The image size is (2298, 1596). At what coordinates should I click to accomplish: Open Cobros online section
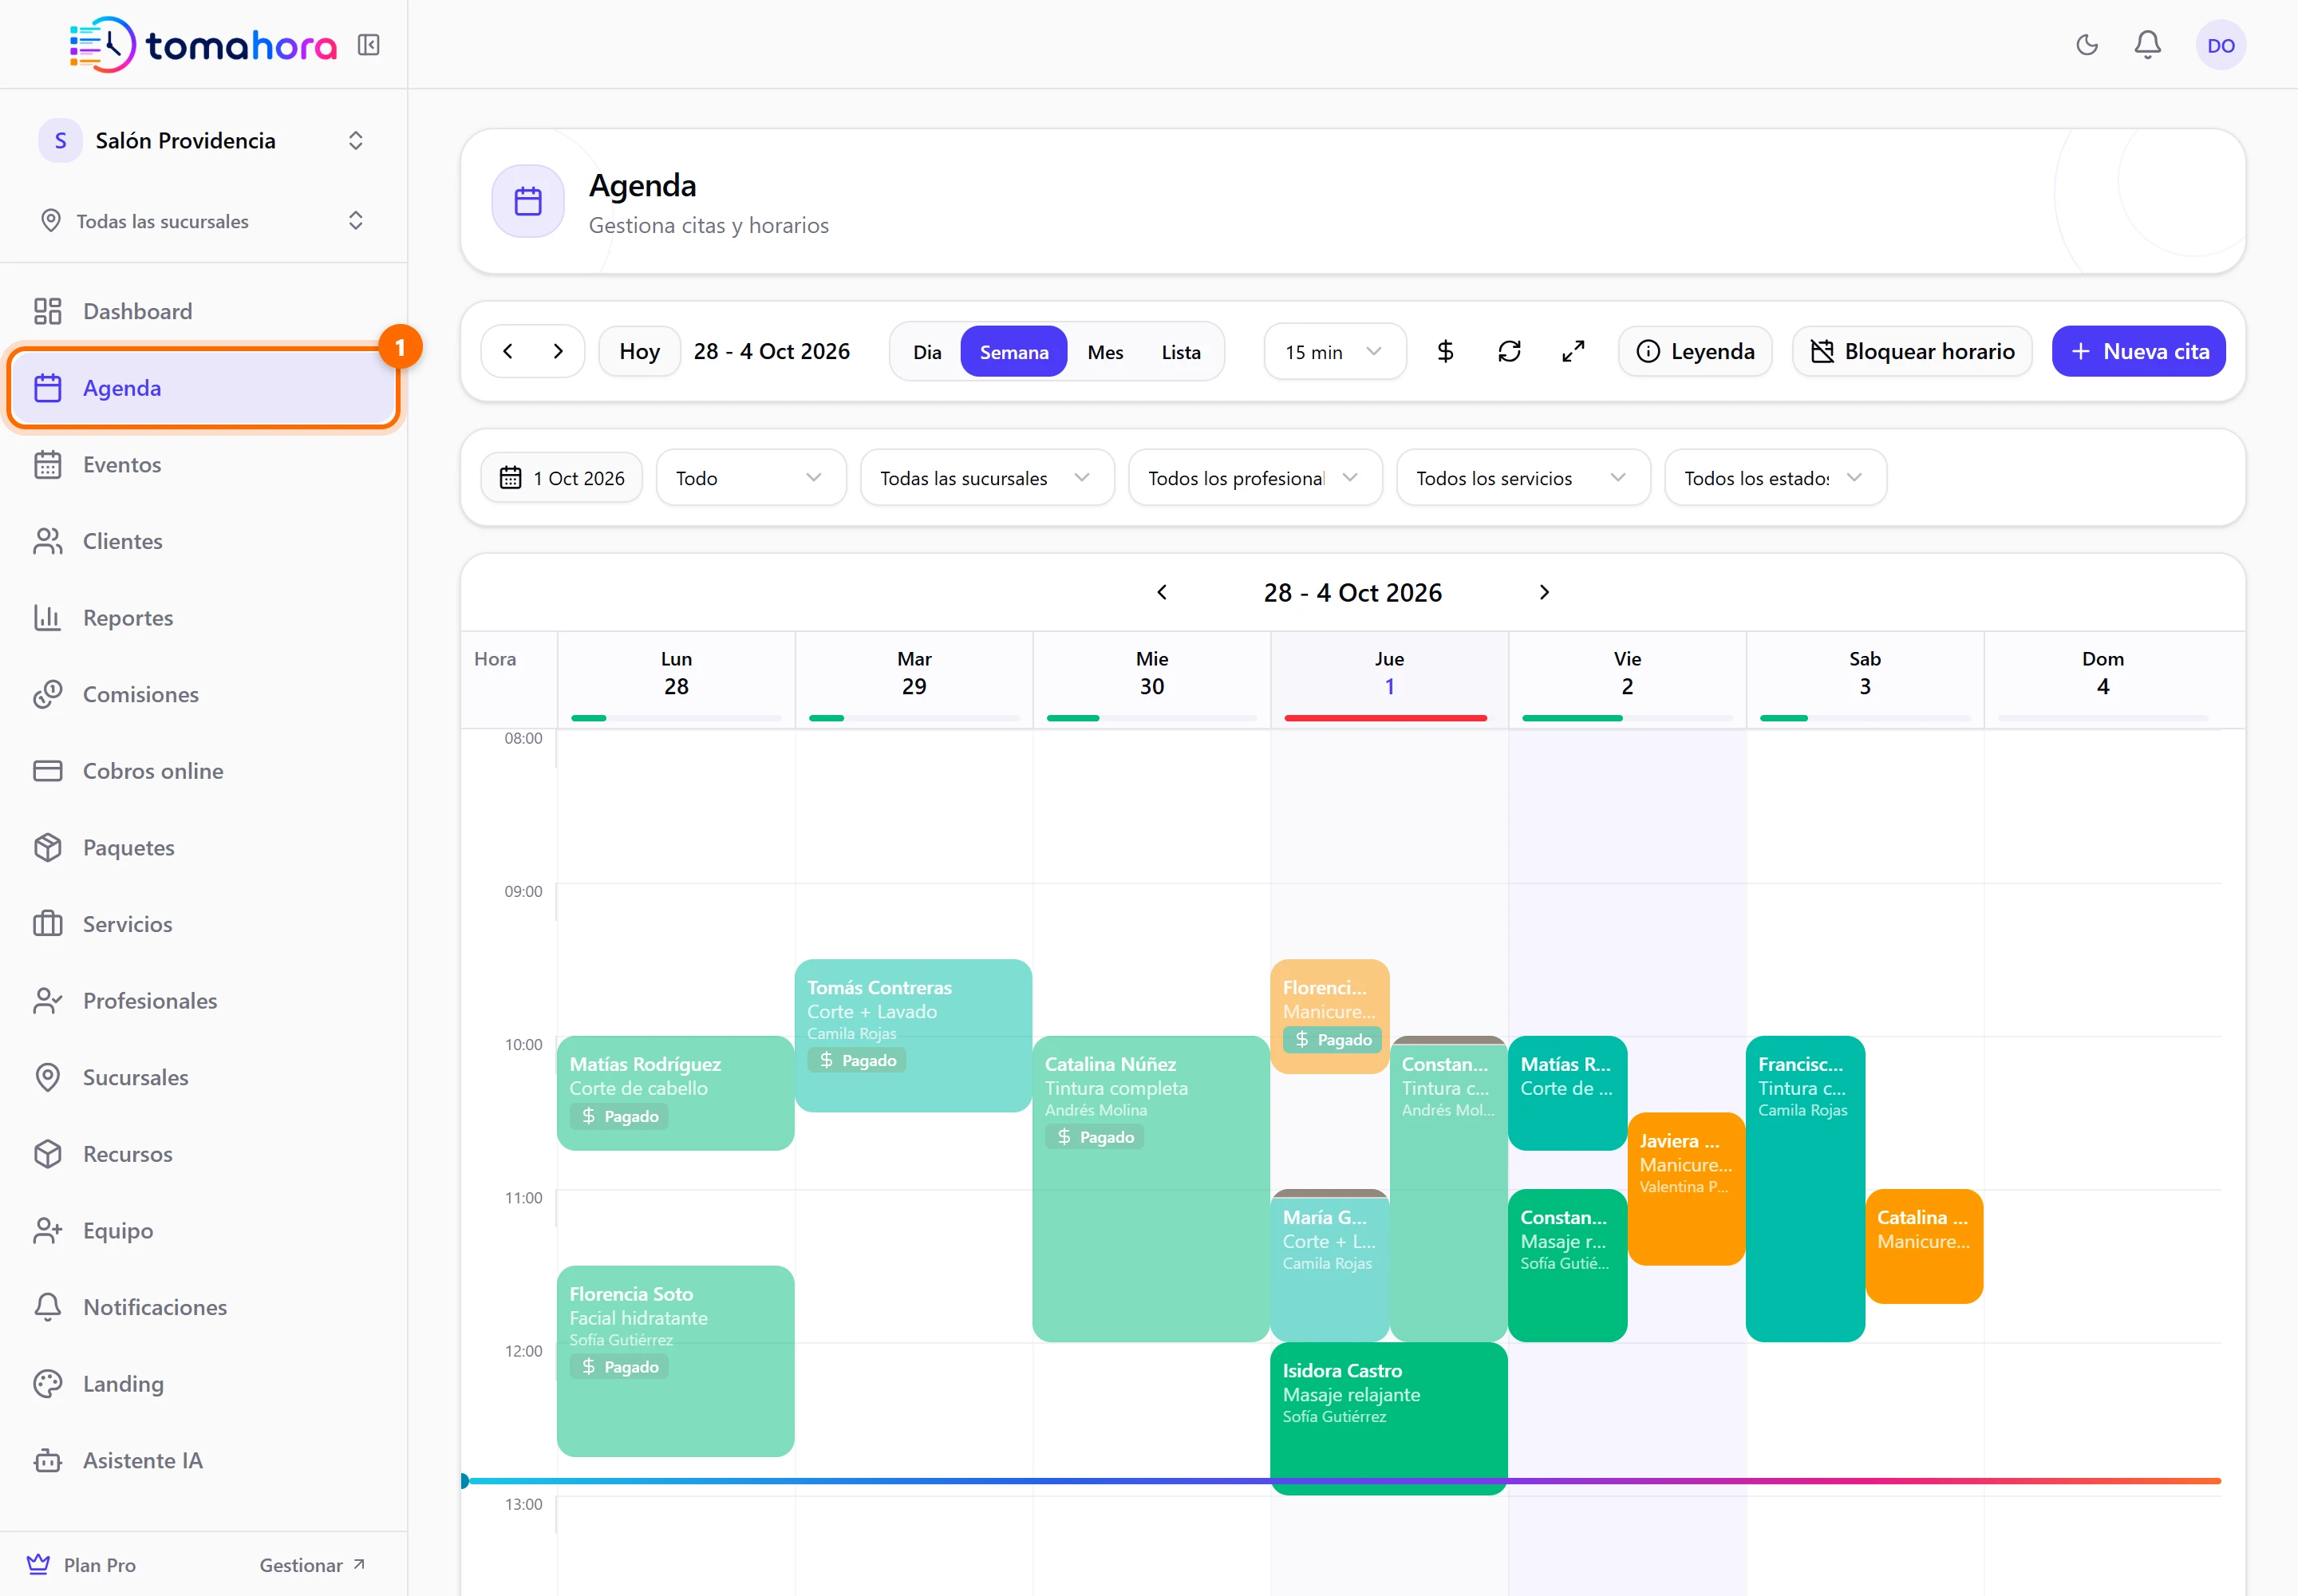tap(204, 771)
